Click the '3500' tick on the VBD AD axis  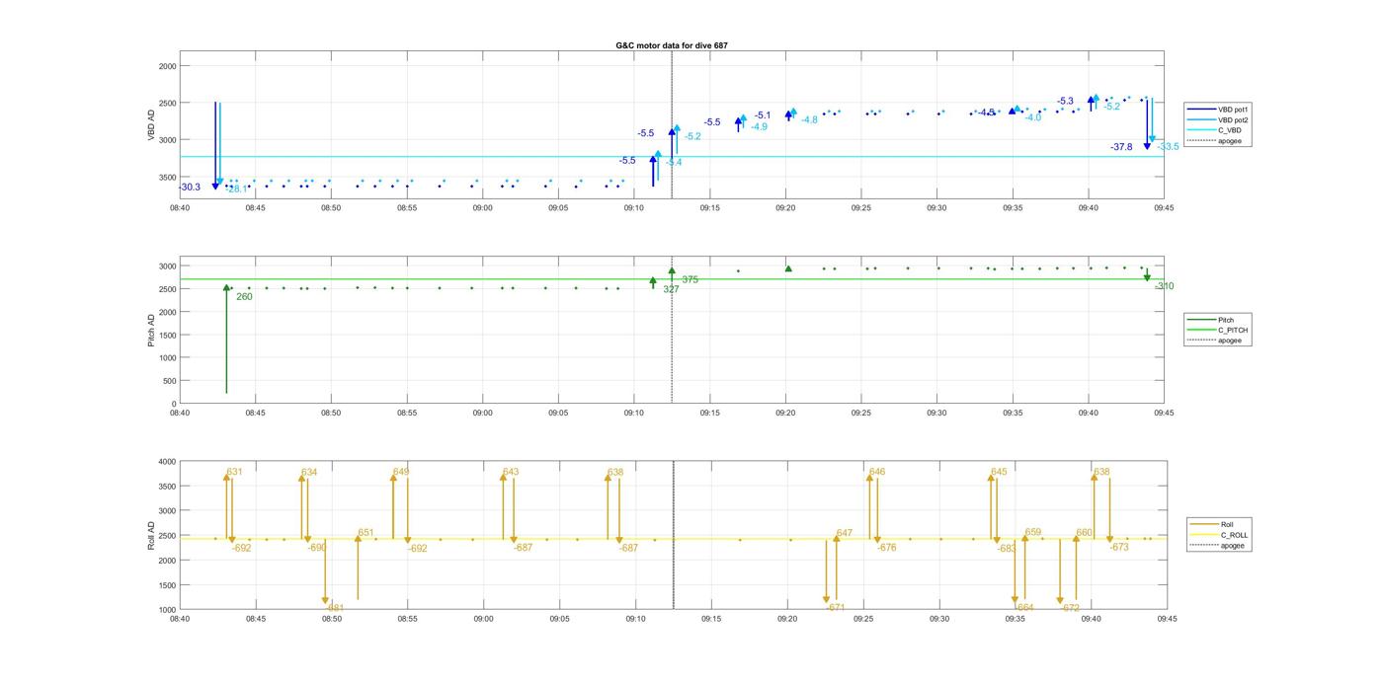[x=167, y=177]
